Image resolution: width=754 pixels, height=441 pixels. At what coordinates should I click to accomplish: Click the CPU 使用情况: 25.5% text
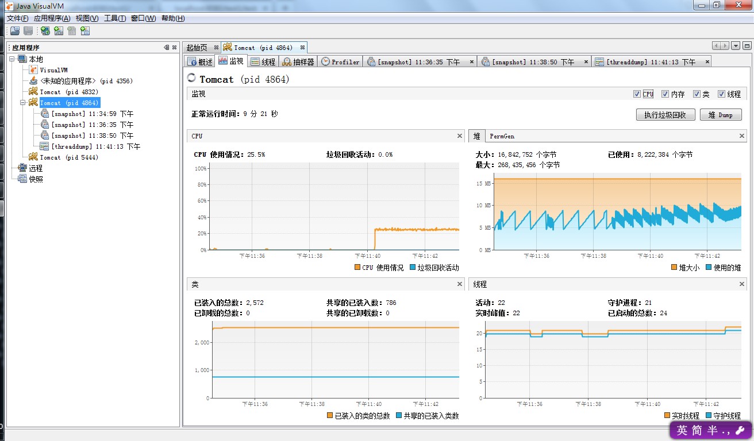point(229,154)
